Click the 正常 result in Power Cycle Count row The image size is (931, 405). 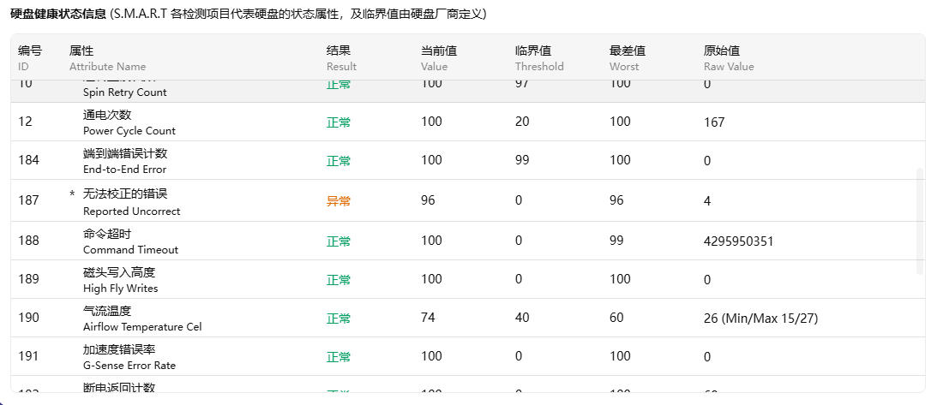[x=339, y=122]
